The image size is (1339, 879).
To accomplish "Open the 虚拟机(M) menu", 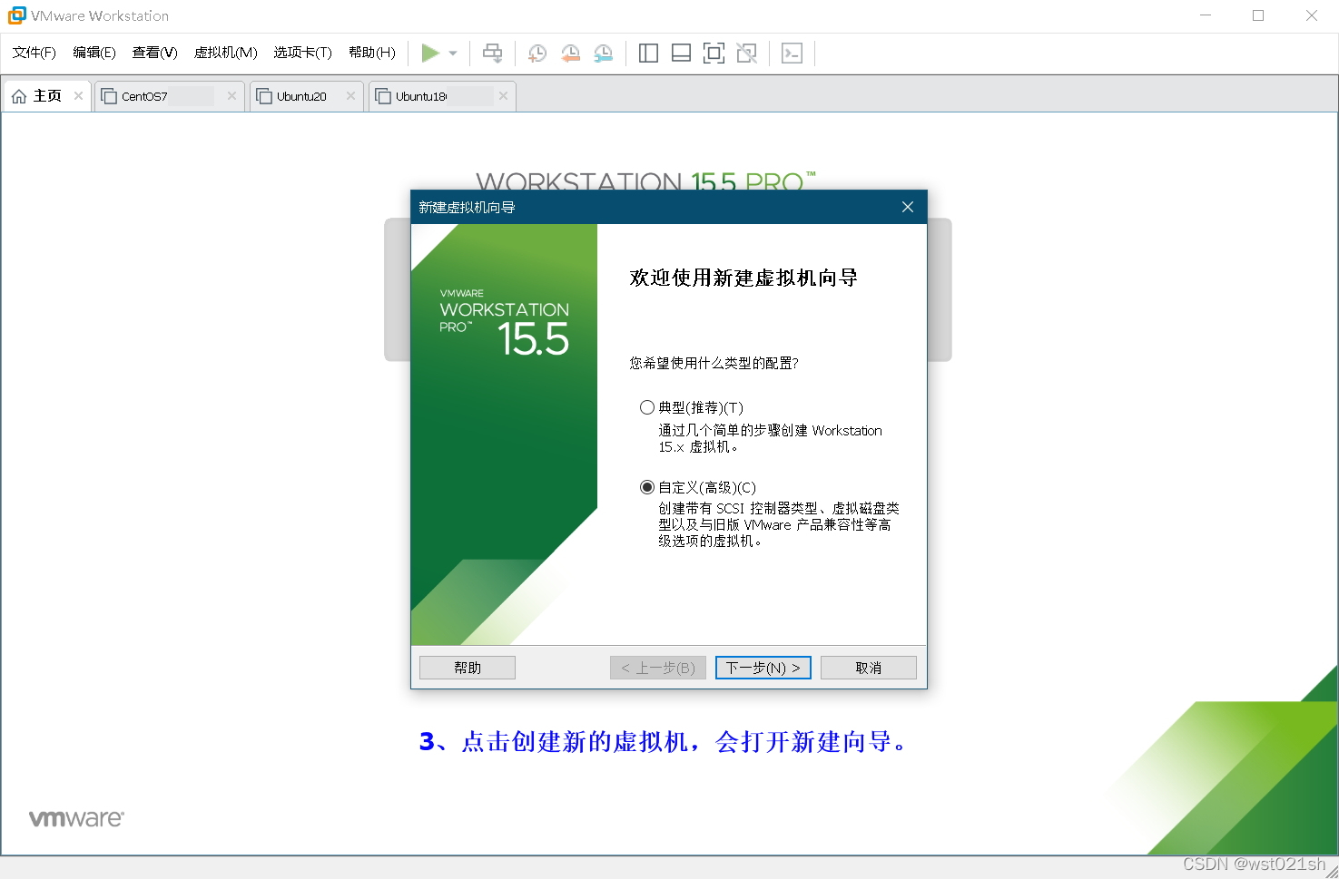I will click(x=226, y=53).
